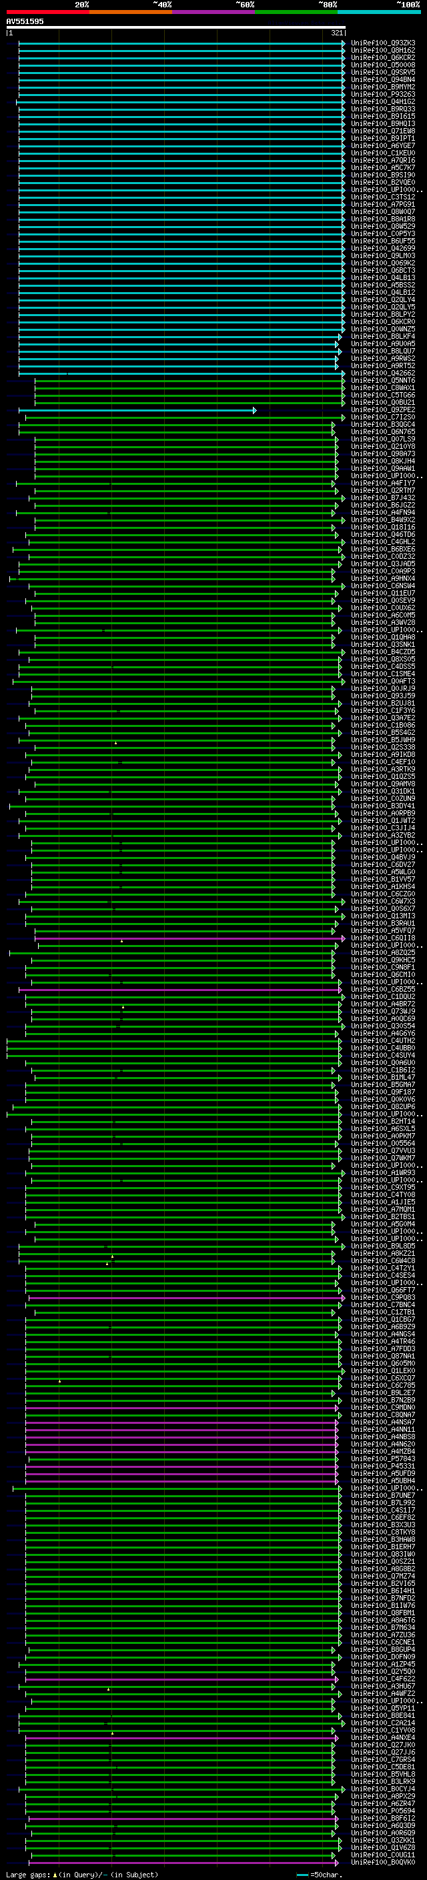Select entry UniRef100_B2VQE0
Screen dimensions: 427x1880
click(383, 183)
